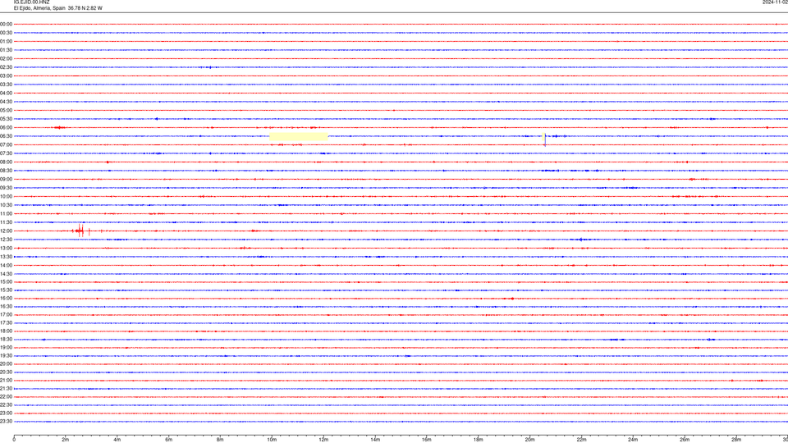Select the 02:30 time label
The width and height of the screenshot is (788, 443).
pos(6,67)
